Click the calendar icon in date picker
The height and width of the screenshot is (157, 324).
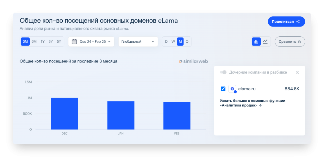coord(74,41)
